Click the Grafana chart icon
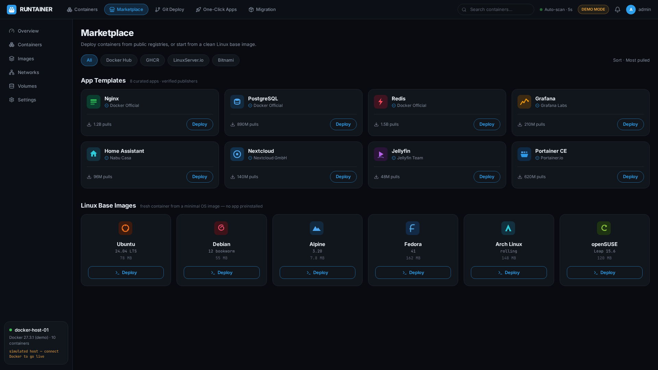This screenshot has width=658, height=370. pos(524,102)
